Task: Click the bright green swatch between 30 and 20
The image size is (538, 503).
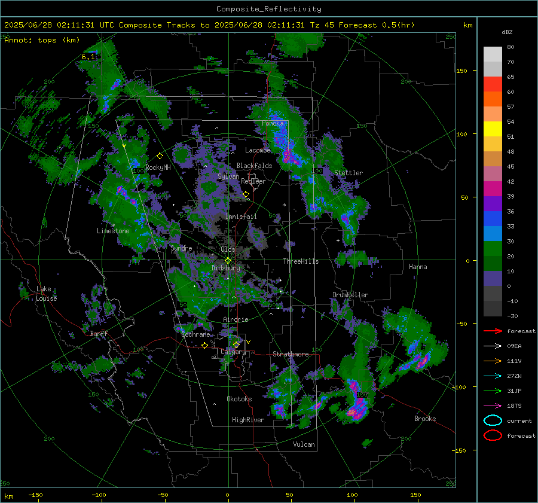Action: 493,249
